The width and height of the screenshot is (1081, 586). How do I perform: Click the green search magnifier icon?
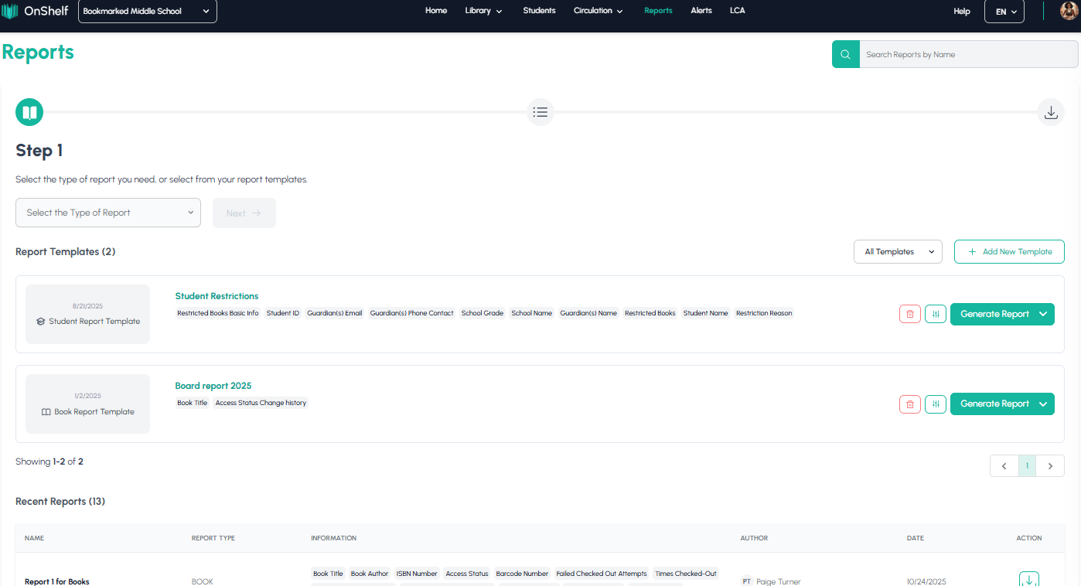coord(845,54)
